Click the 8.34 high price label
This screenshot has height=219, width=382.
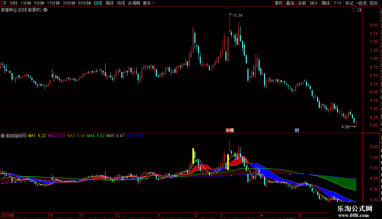coord(238,15)
